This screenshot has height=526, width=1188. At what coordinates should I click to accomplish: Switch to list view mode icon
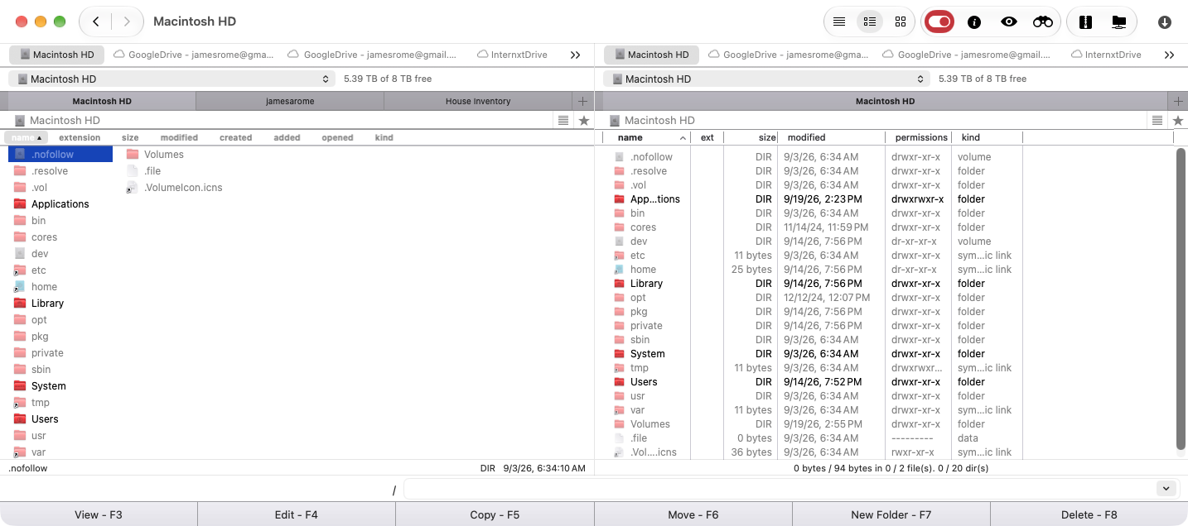click(x=839, y=22)
